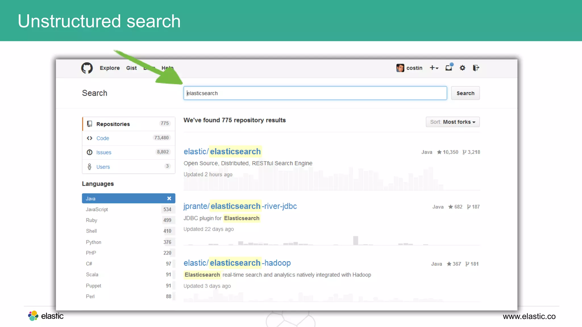582x327 pixels.
Task: Open the Explore page link
Action: 110,68
